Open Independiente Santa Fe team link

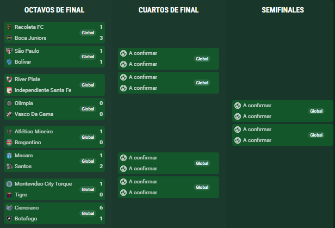(43, 90)
